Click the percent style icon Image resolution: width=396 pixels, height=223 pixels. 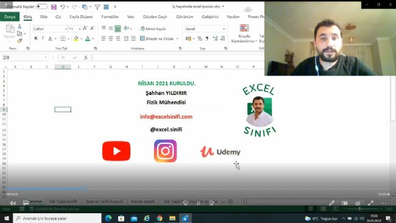click(199, 38)
